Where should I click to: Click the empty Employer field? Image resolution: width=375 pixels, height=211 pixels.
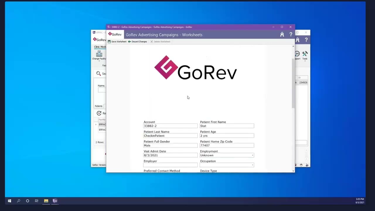(171, 165)
